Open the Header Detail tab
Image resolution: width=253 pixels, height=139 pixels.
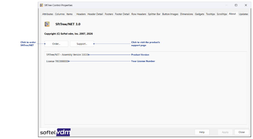click(x=95, y=14)
